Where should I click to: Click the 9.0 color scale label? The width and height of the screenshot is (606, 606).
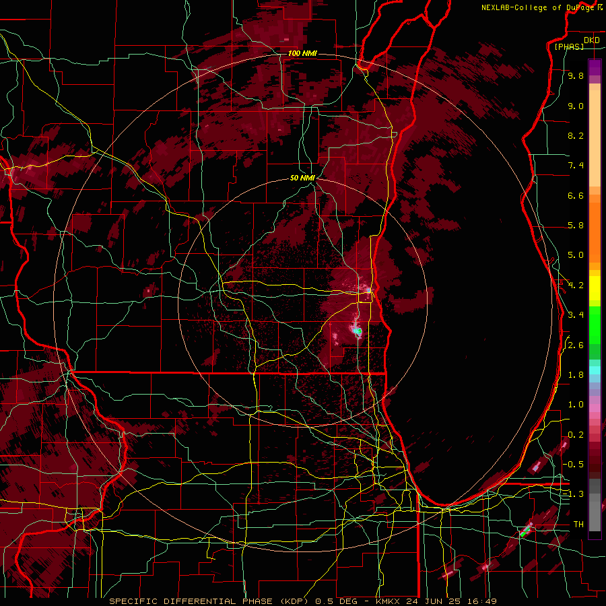[576, 106]
